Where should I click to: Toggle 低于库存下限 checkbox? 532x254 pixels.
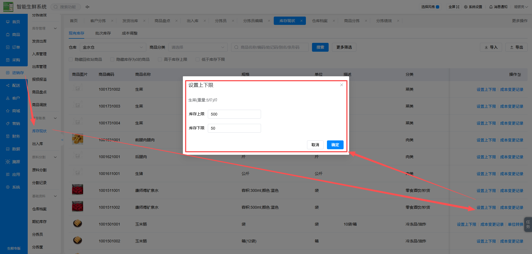point(198,59)
